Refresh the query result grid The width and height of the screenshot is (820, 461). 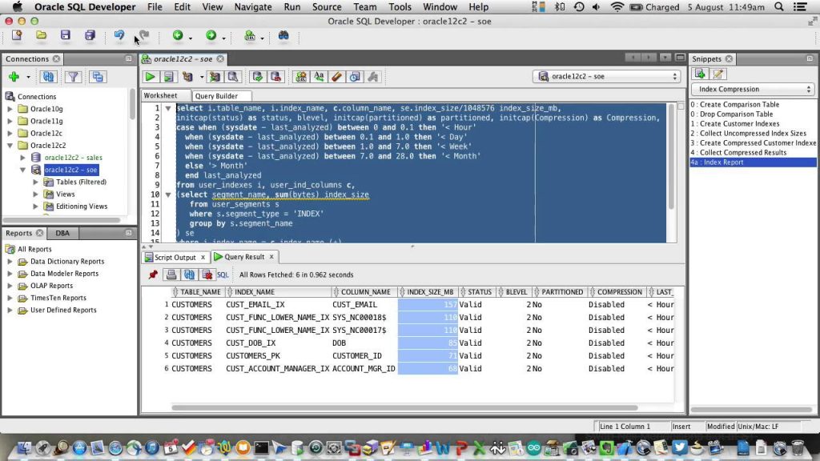[189, 275]
